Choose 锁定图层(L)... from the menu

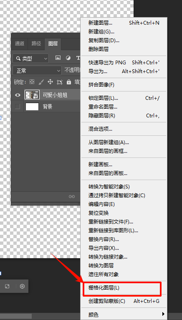(x=124, y=98)
